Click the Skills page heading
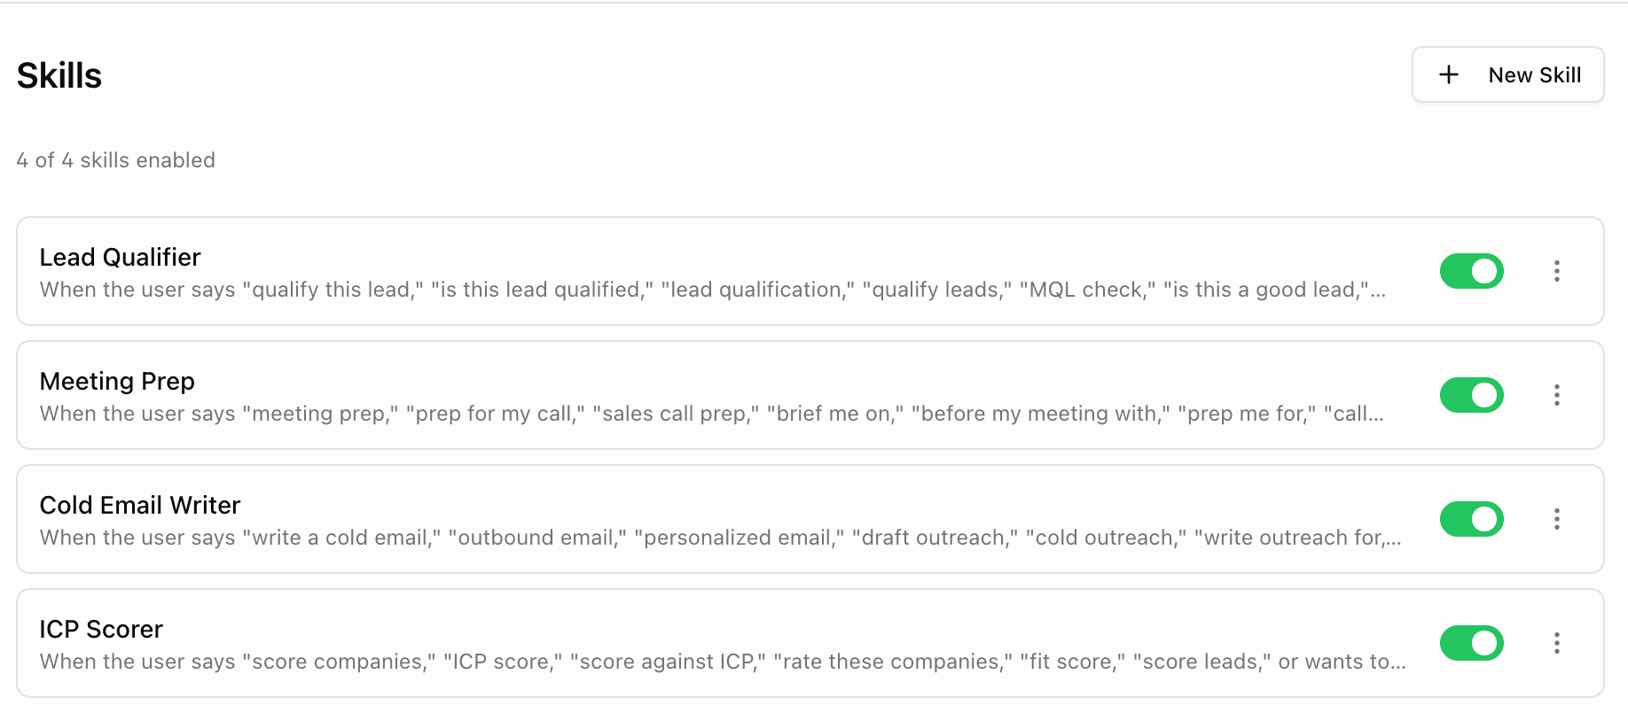 (x=59, y=76)
